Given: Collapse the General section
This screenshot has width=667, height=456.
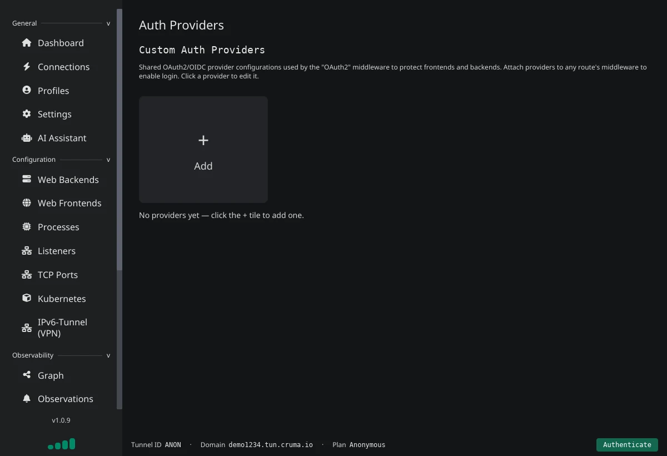Looking at the screenshot, I should point(108,23).
